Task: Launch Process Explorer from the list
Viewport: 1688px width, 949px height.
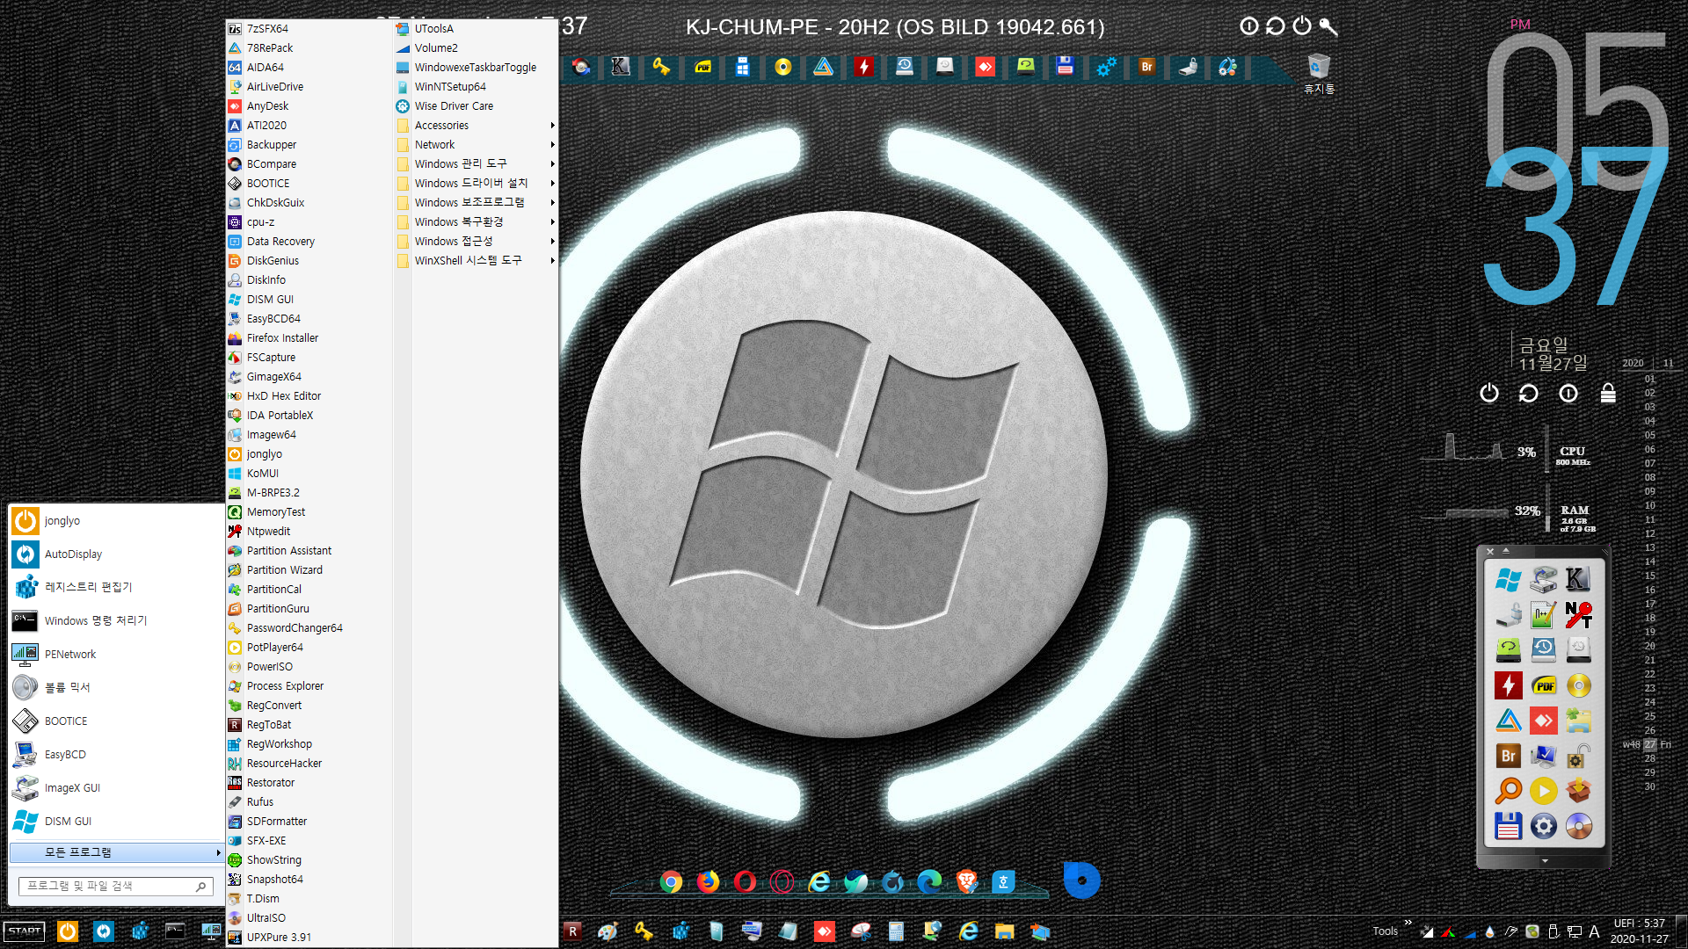Action: 309,686
